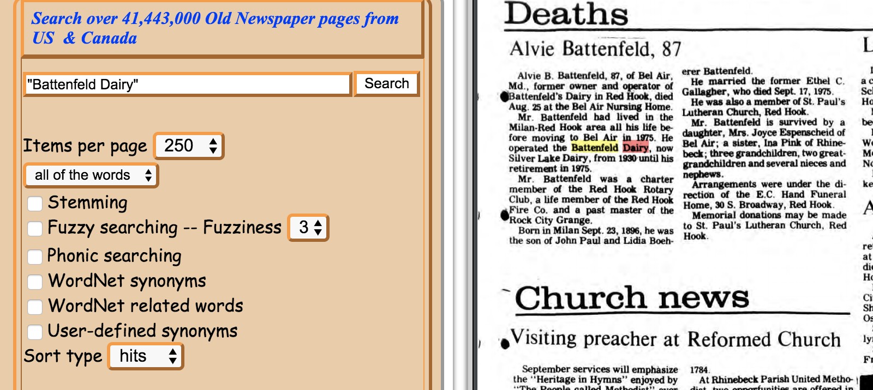Click the red highlighted "Dairy" word
The image size is (873, 390).
tap(635, 148)
